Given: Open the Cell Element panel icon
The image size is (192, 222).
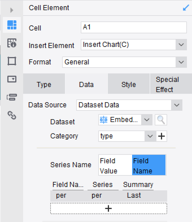Looking at the screenshot, I should [x=12, y=25].
